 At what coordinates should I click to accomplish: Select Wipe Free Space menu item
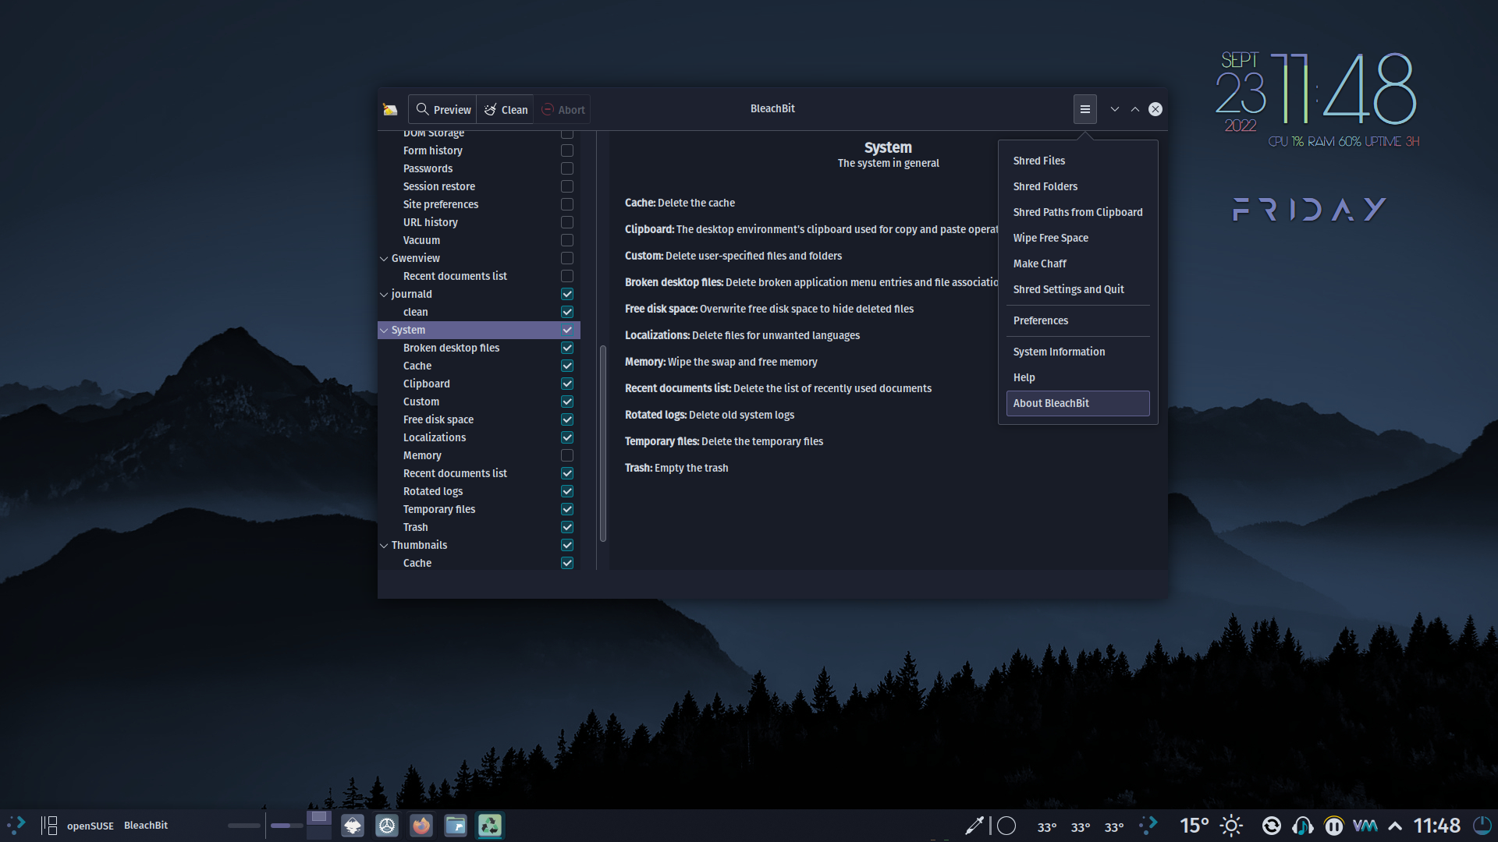pyautogui.click(x=1077, y=238)
